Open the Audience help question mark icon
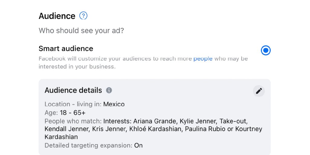310x155 pixels. coord(83,16)
